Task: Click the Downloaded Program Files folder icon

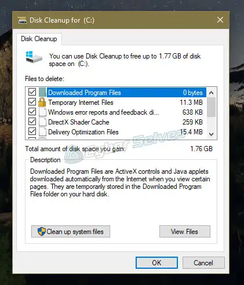Action: point(42,92)
